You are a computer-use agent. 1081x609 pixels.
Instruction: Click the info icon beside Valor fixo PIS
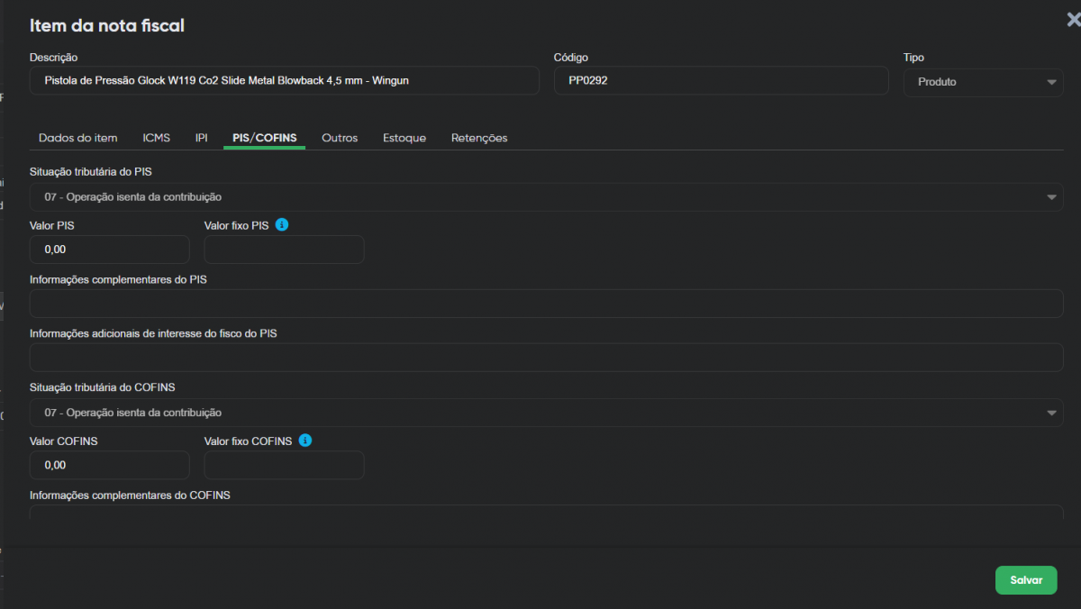tap(282, 225)
